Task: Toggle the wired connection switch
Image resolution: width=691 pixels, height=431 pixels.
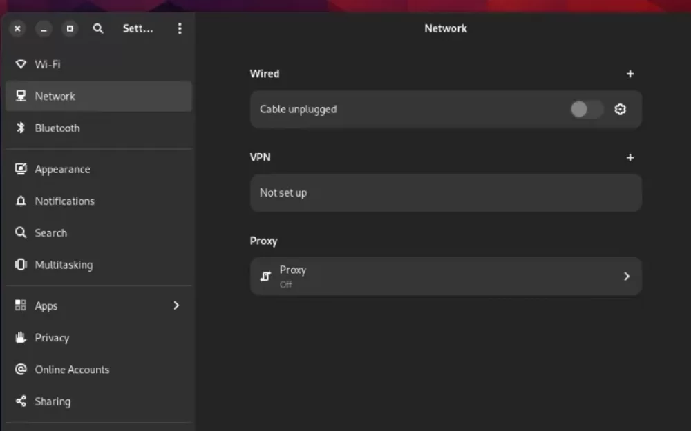Action: point(586,109)
